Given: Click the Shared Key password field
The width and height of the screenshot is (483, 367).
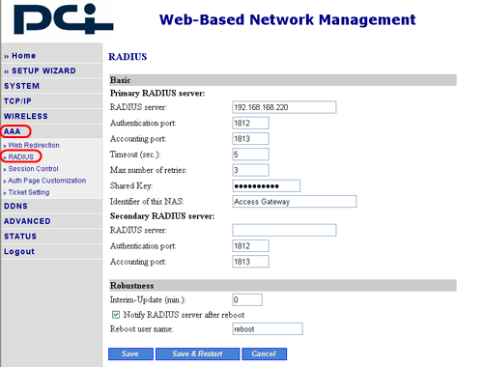Looking at the screenshot, I should (x=267, y=185).
